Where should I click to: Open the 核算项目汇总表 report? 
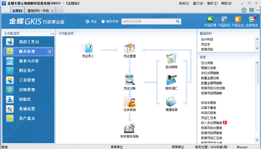coord(212,138)
